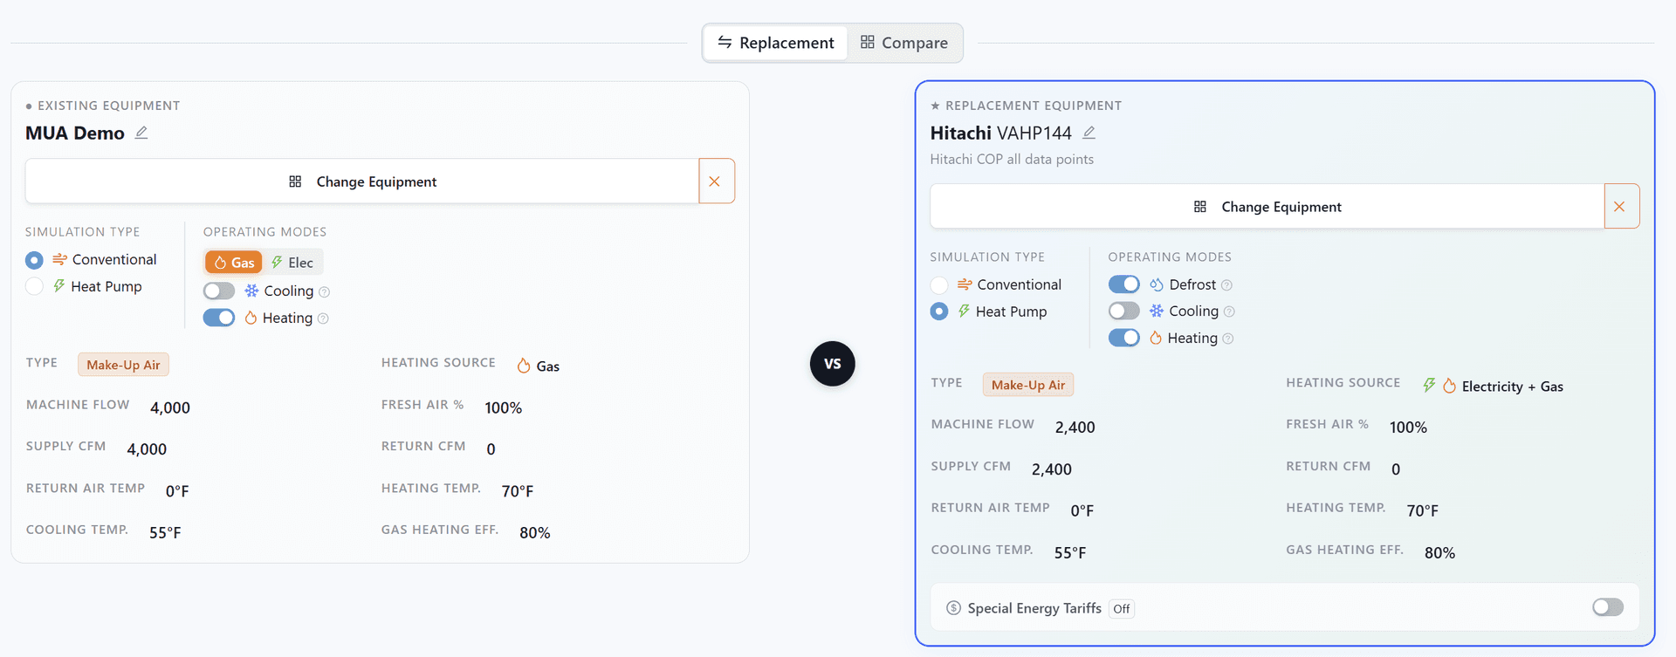Image resolution: width=1676 pixels, height=657 pixels.
Task: Click Change Equipment for existing equipment
Action: [362, 181]
